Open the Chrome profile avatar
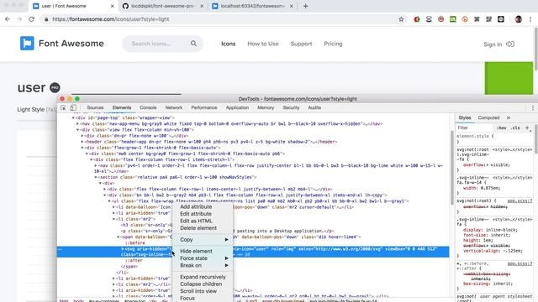Viewport: 538px width, 302px height. click(x=519, y=19)
